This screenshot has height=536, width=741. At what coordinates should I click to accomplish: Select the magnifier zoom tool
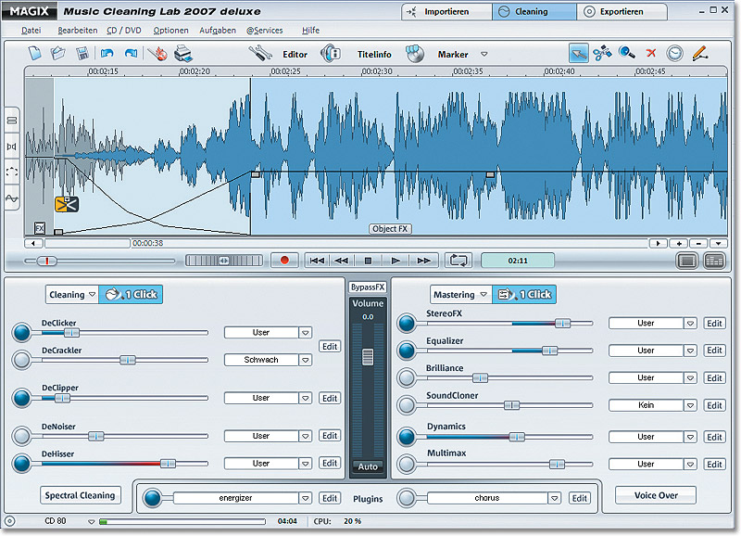pyautogui.click(x=627, y=54)
